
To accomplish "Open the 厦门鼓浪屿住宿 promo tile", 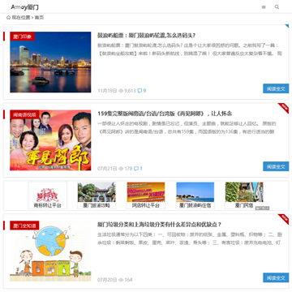I will pyautogui.click(x=195, y=195).
